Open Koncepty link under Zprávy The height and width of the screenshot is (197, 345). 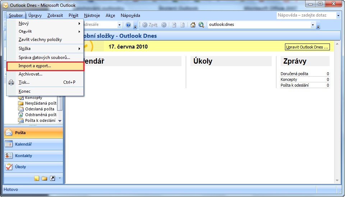click(x=289, y=79)
